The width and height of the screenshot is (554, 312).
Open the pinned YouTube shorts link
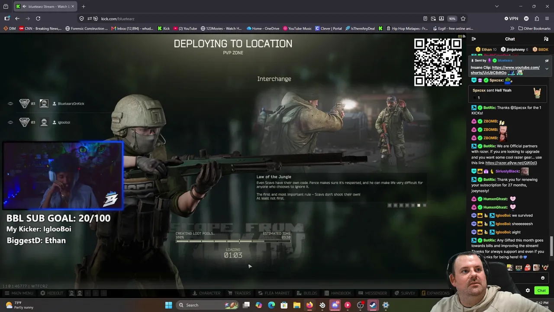(x=505, y=70)
